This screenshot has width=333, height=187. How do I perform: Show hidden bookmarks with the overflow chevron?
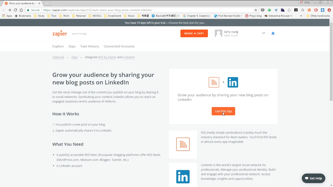(x=301, y=16)
